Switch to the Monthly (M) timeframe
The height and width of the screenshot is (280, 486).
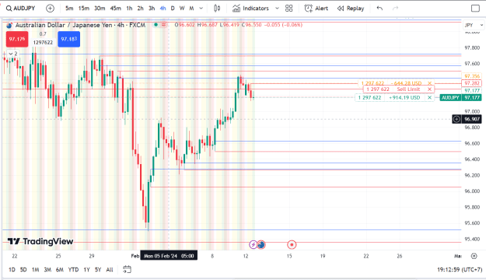(191, 9)
